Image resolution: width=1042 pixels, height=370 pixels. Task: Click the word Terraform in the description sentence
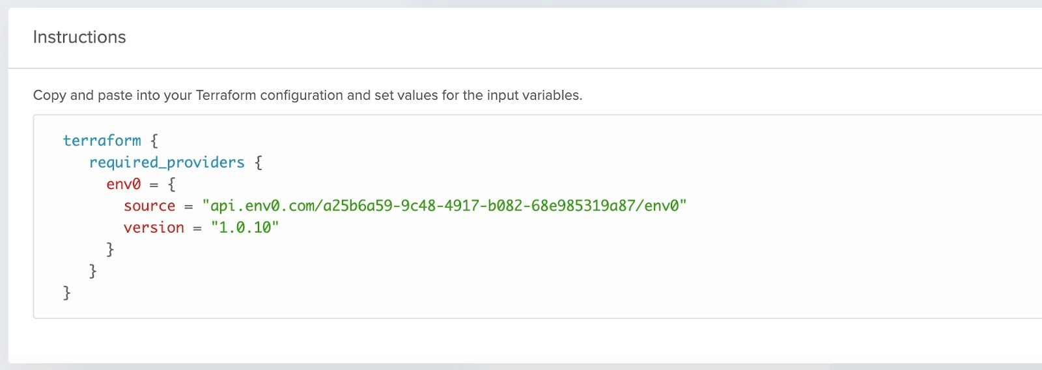(x=225, y=95)
